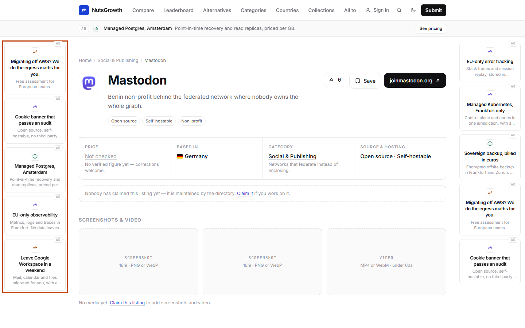Open 'EU-only observability' ad title
The image size is (525, 328).
pyautogui.click(x=35, y=215)
